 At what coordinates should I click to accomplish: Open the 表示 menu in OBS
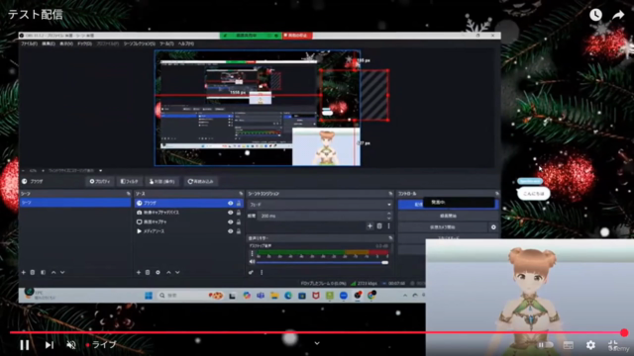click(66, 44)
